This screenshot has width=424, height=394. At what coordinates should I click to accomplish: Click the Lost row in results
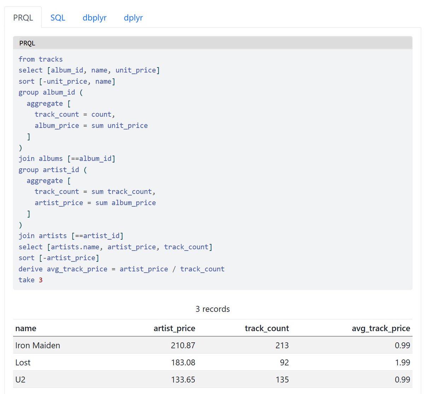[x=212, y=362]
